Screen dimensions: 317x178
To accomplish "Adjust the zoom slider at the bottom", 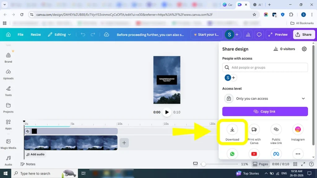I will coord(204,164).
